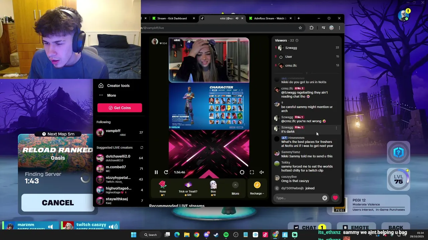
Task: Send a Rose gift
Action: click(x=163, y=188)
